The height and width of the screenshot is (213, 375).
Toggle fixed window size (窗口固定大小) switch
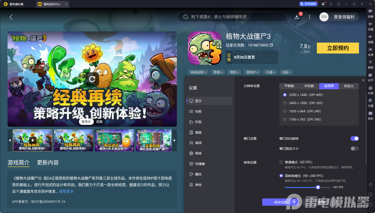pos(355,148)
